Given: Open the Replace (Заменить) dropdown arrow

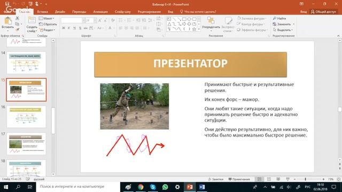Looking at the screenshot, I should [x=293, y=24].
